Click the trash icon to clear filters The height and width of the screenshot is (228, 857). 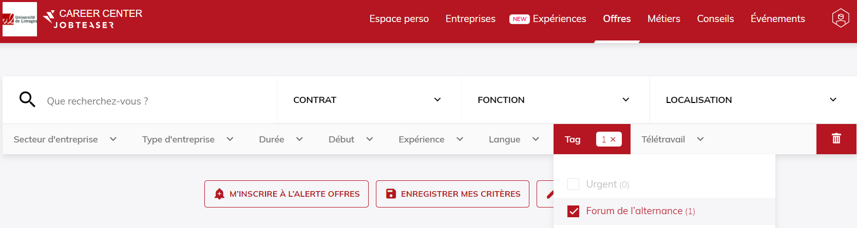(x=836, y=138)
